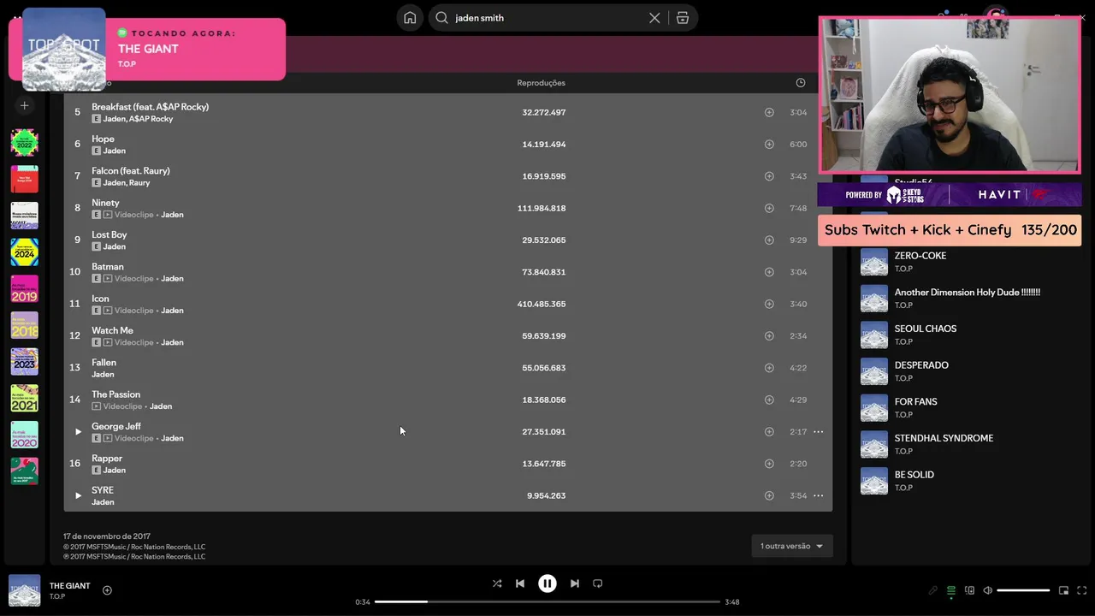Image resolution: width=1095 pixels, height=616 pixels.
Task: Click THE GIANT album art in player bar
Action: [25, 590]
